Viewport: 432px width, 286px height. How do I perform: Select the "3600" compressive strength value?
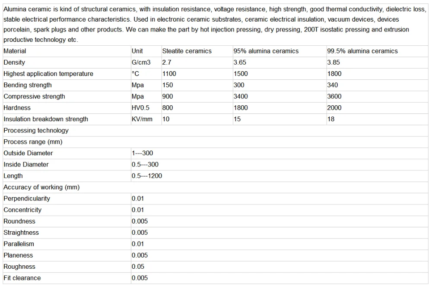335,97
